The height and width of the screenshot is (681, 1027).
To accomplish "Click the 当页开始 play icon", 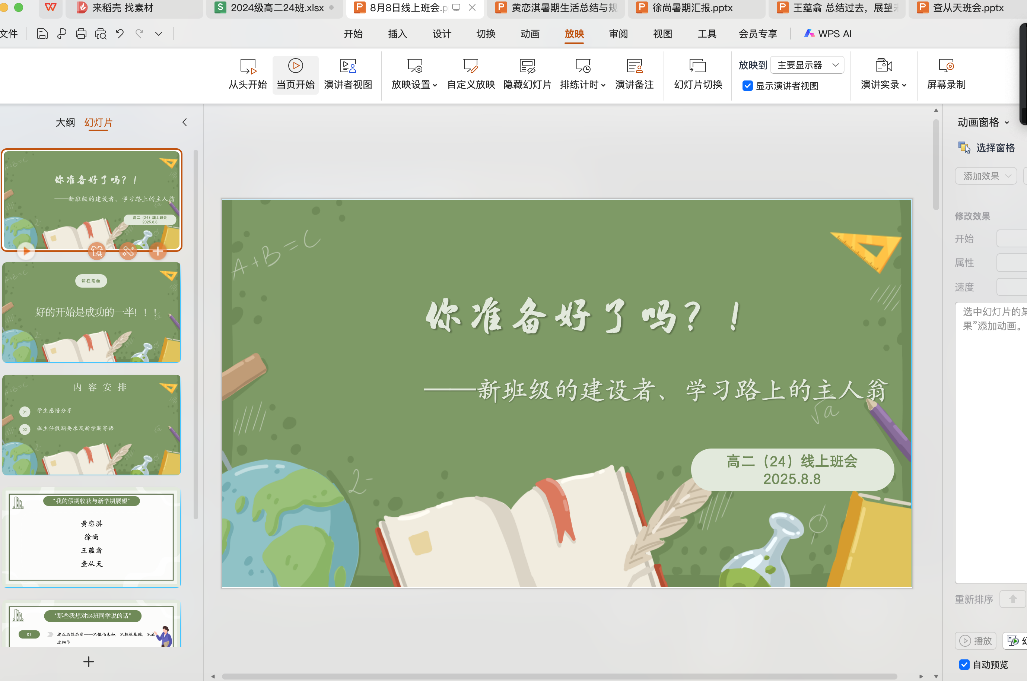I will (296, 66).
